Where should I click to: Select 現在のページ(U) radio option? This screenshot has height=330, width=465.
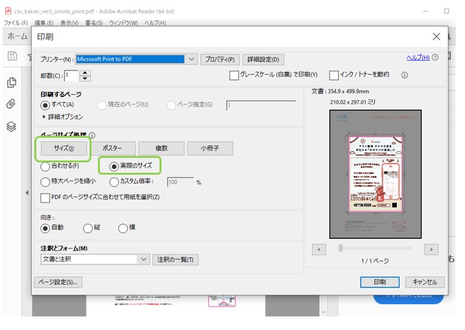pos(102,105)
